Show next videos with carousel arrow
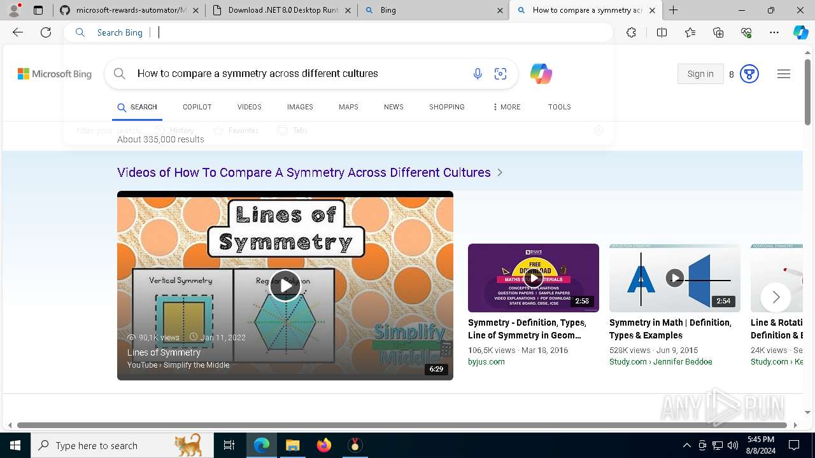815x458 pixels. 776,297
